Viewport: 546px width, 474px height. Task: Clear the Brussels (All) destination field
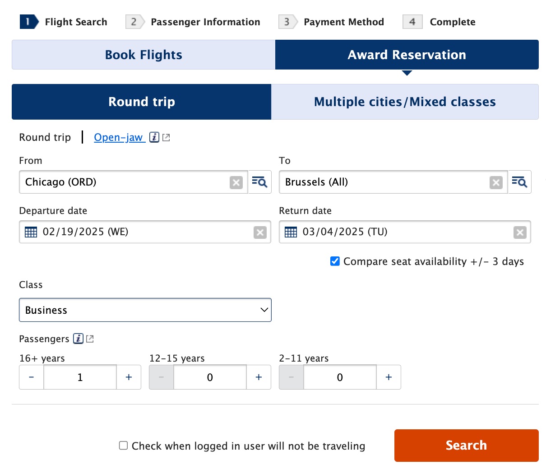point(496,182)
